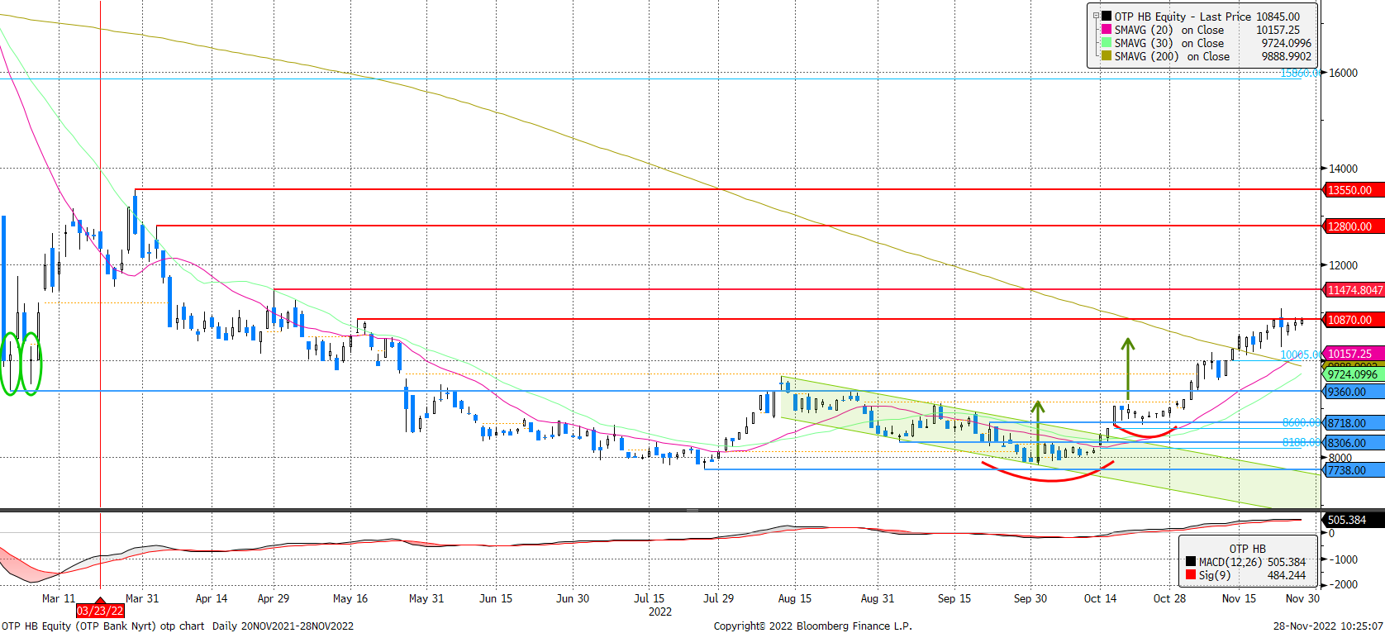
Task: Click the panel divider handle above MACD pane
Action: tap(692, 511)
